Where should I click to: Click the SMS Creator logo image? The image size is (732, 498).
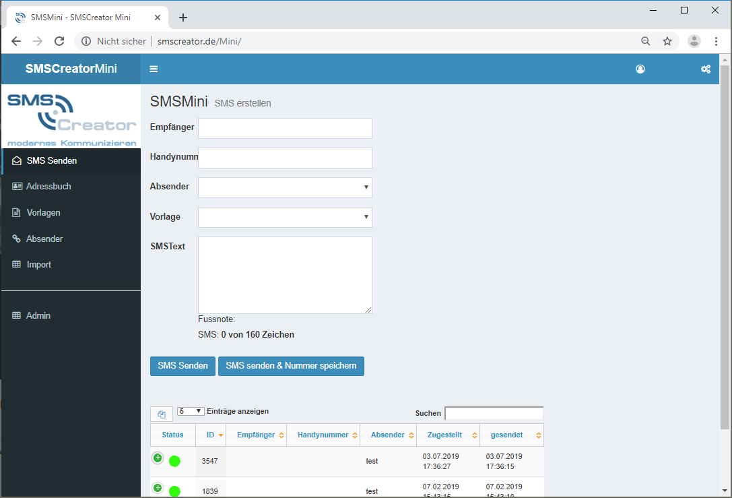[71, 119]
